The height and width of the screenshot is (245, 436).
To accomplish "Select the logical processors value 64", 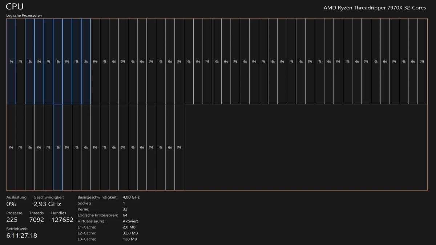I will [125, 215].
